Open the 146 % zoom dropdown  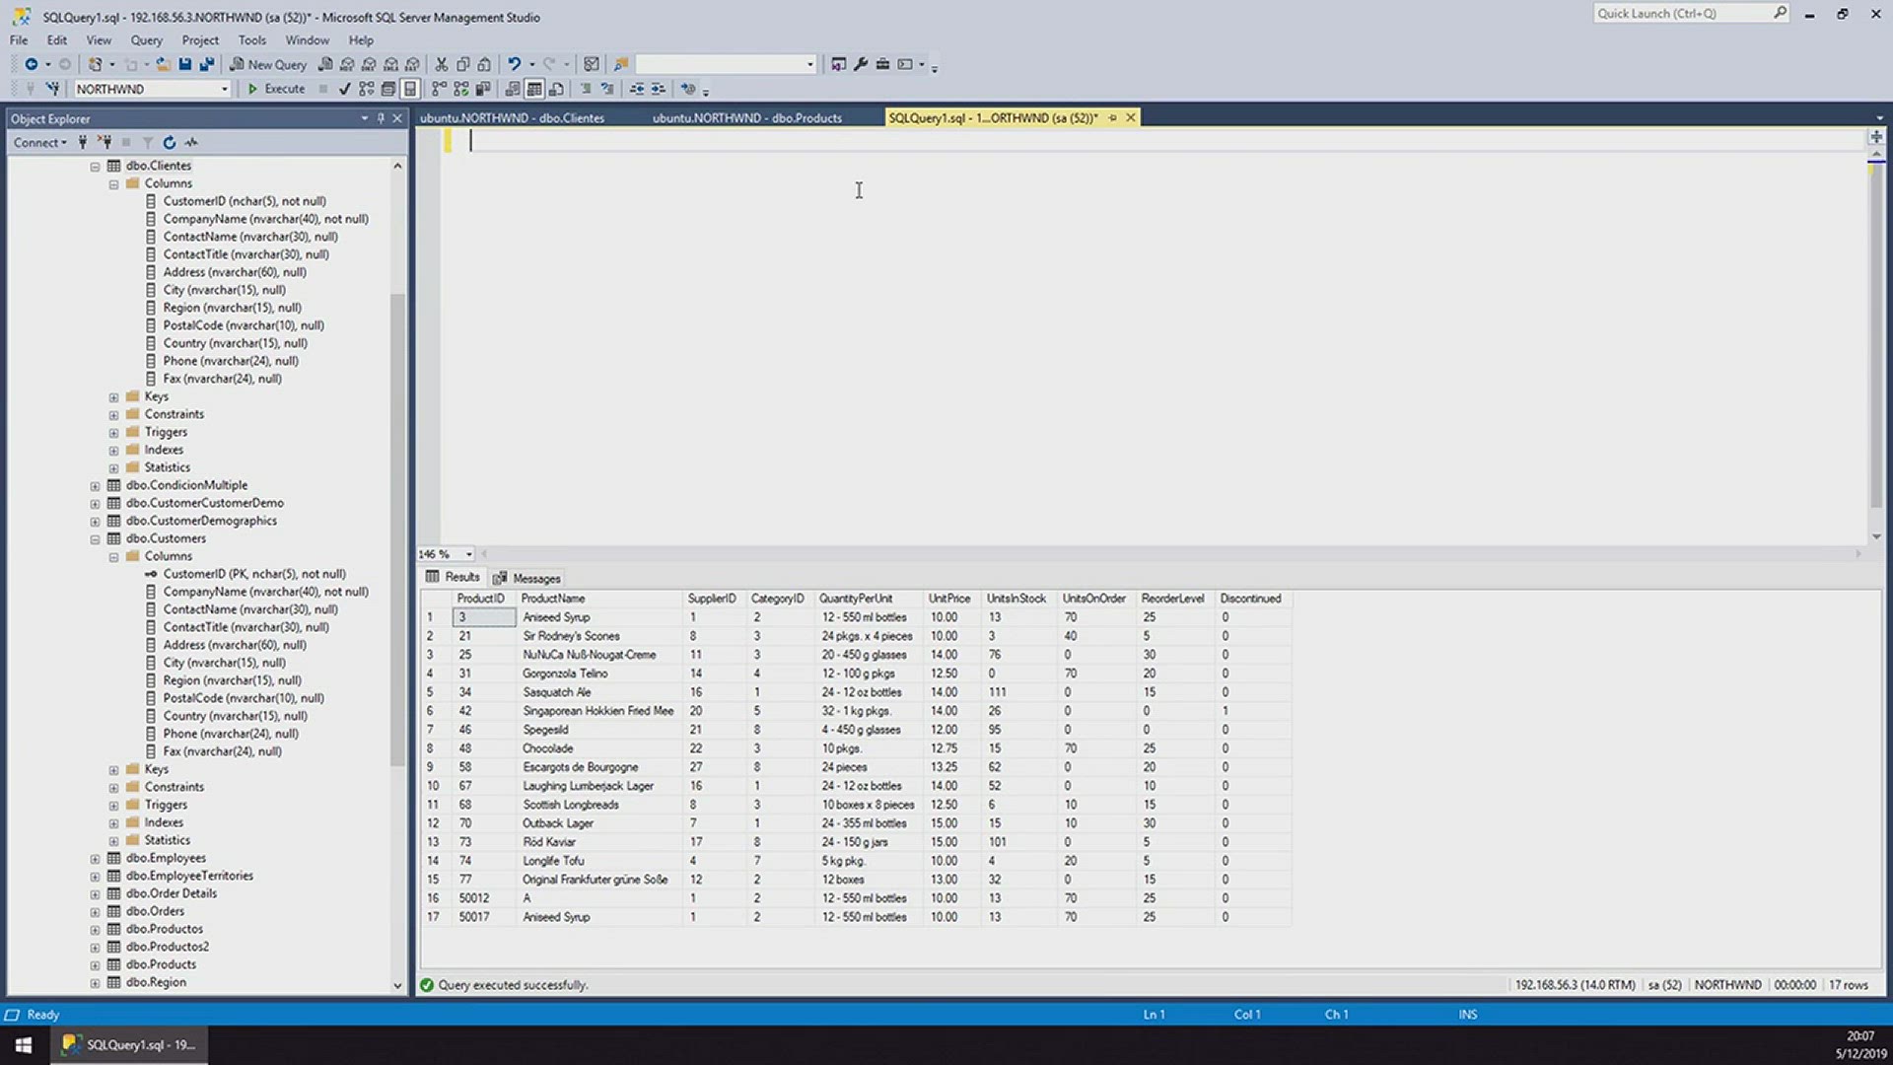click(x=469, y=554)
